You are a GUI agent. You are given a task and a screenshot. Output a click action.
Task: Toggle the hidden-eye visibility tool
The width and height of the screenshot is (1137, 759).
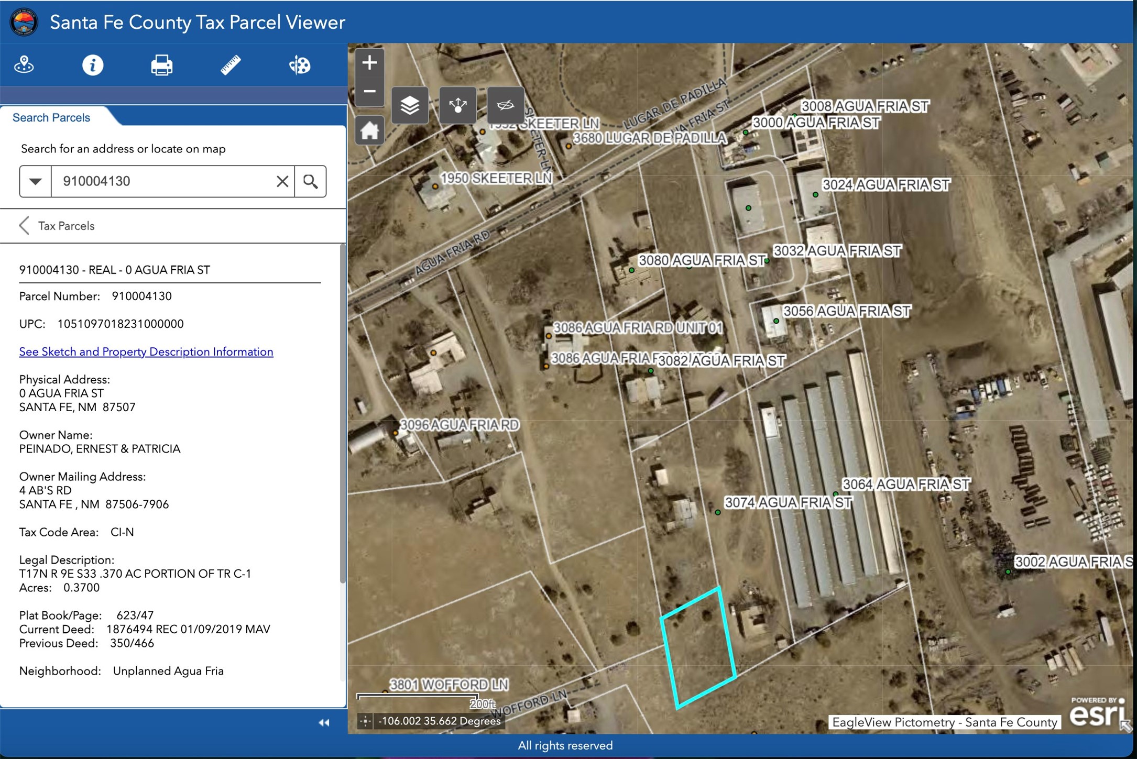point(506,105)
